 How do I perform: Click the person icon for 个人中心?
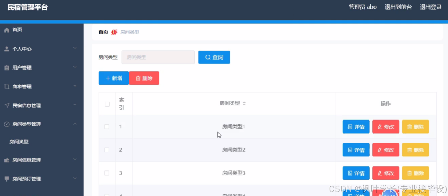[7, 49]
